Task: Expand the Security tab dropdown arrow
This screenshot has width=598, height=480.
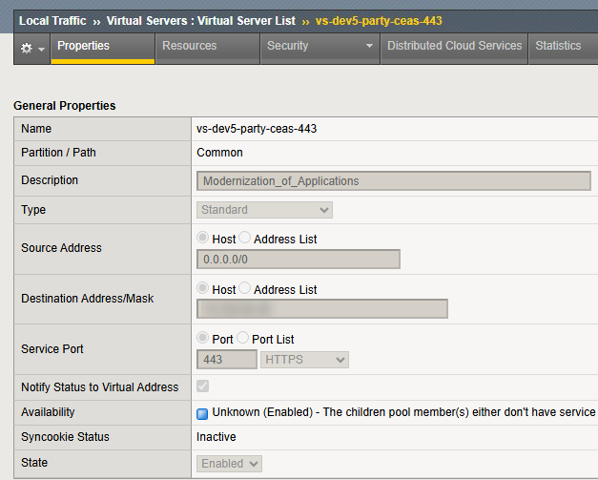Action: (x=369, y=47)
